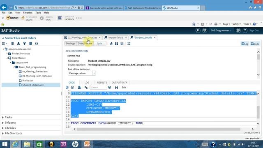Click into the Line # input field

click(x=99, y=88)
